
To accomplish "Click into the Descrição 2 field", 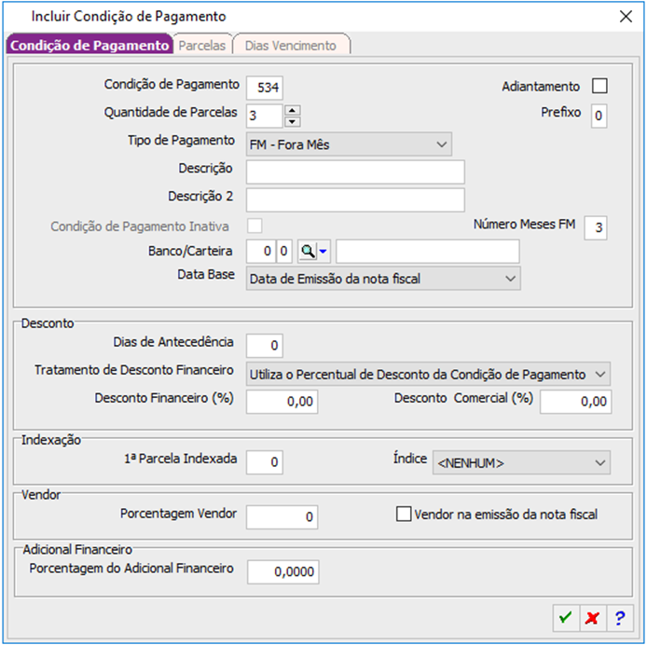I will point(355,199).
